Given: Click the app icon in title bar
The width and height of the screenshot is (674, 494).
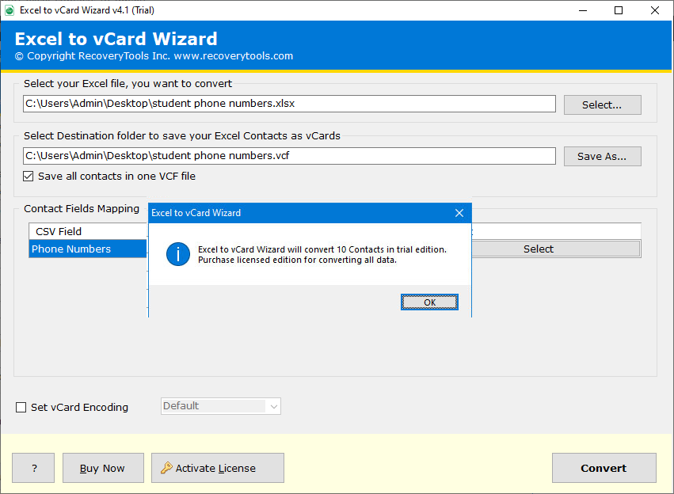Looking at the screenshot, I should (10, 10).
